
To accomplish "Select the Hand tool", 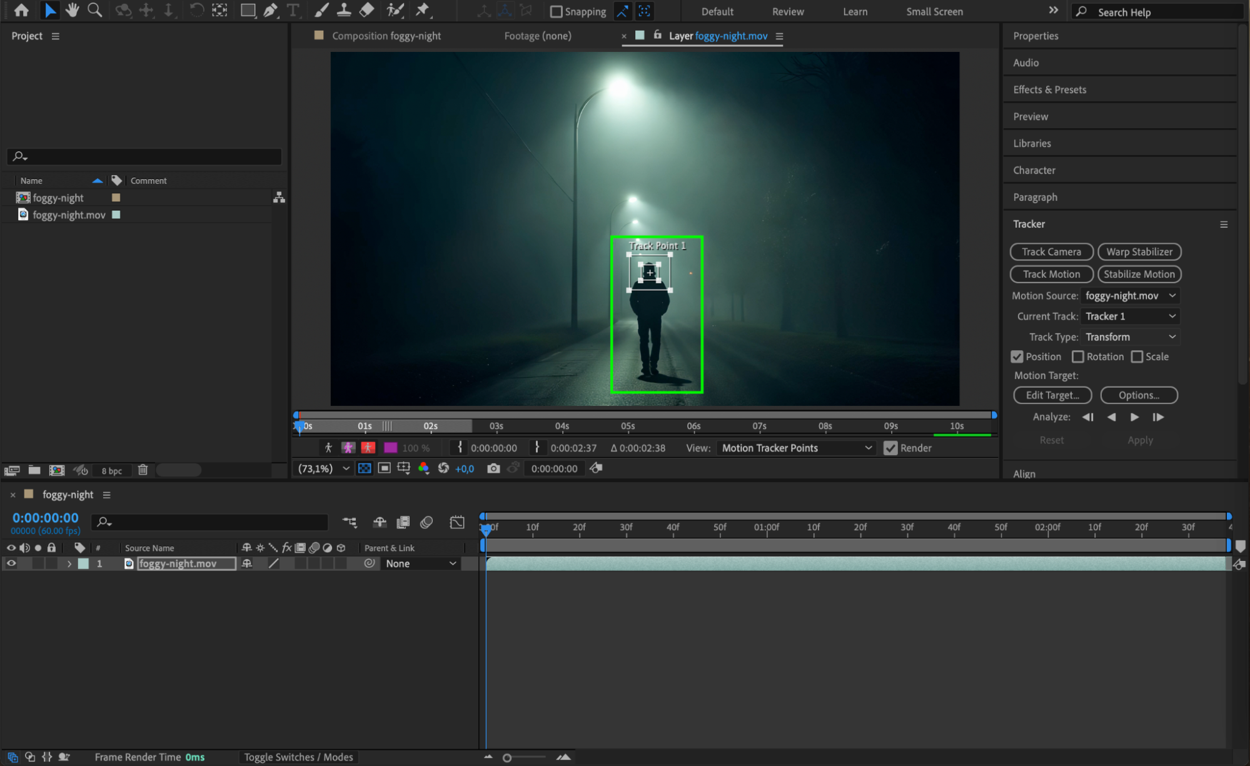I will [x=73, y=10].
